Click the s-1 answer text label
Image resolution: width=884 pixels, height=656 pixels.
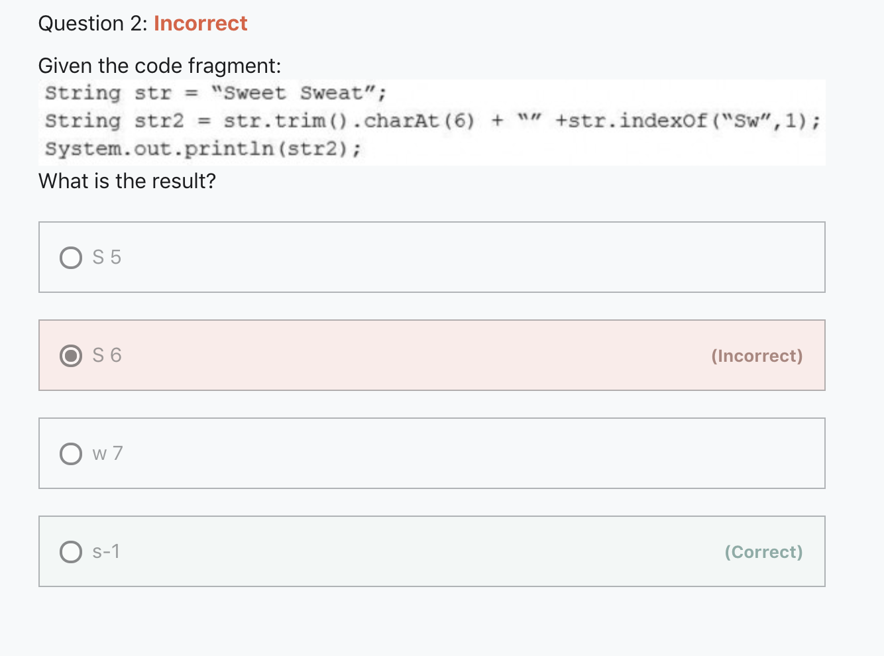tap(105, 551)
